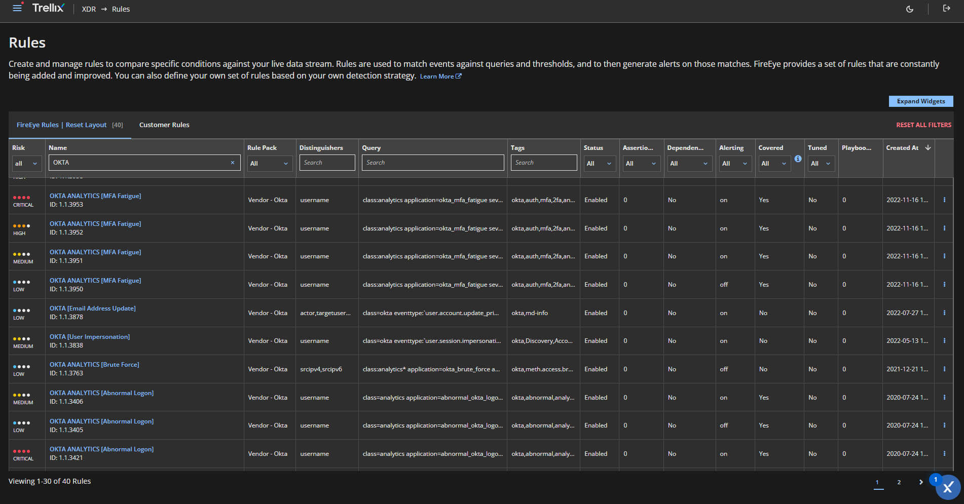Open actions menu for rule ID 1.1.3951

tap(944, 256)
